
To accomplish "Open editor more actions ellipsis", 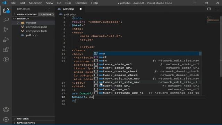I will pos(217,9).
